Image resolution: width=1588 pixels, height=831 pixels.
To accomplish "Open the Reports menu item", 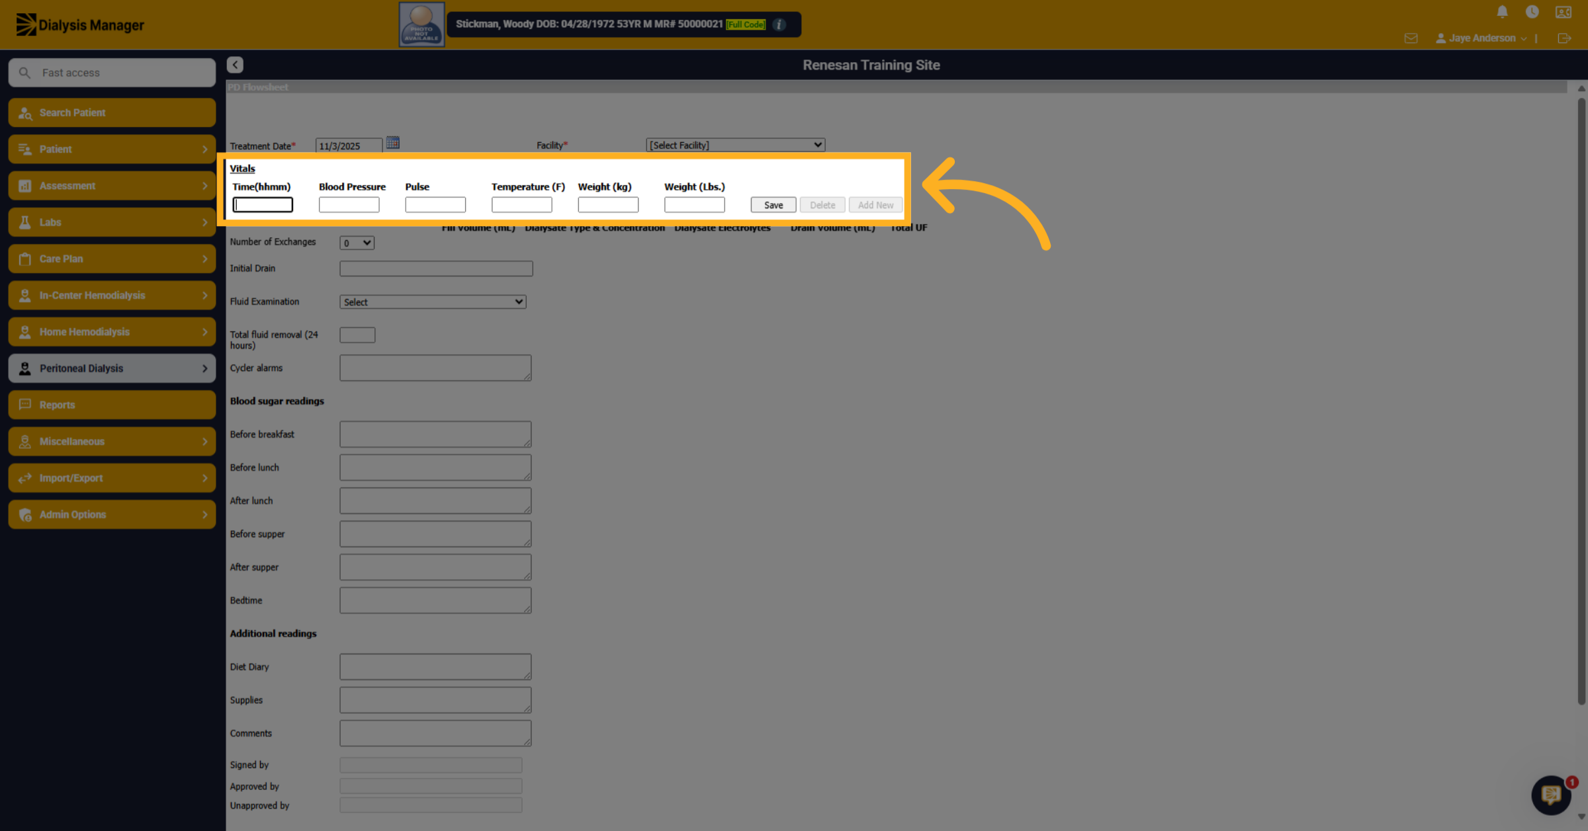I will click(x=112, y=405).
